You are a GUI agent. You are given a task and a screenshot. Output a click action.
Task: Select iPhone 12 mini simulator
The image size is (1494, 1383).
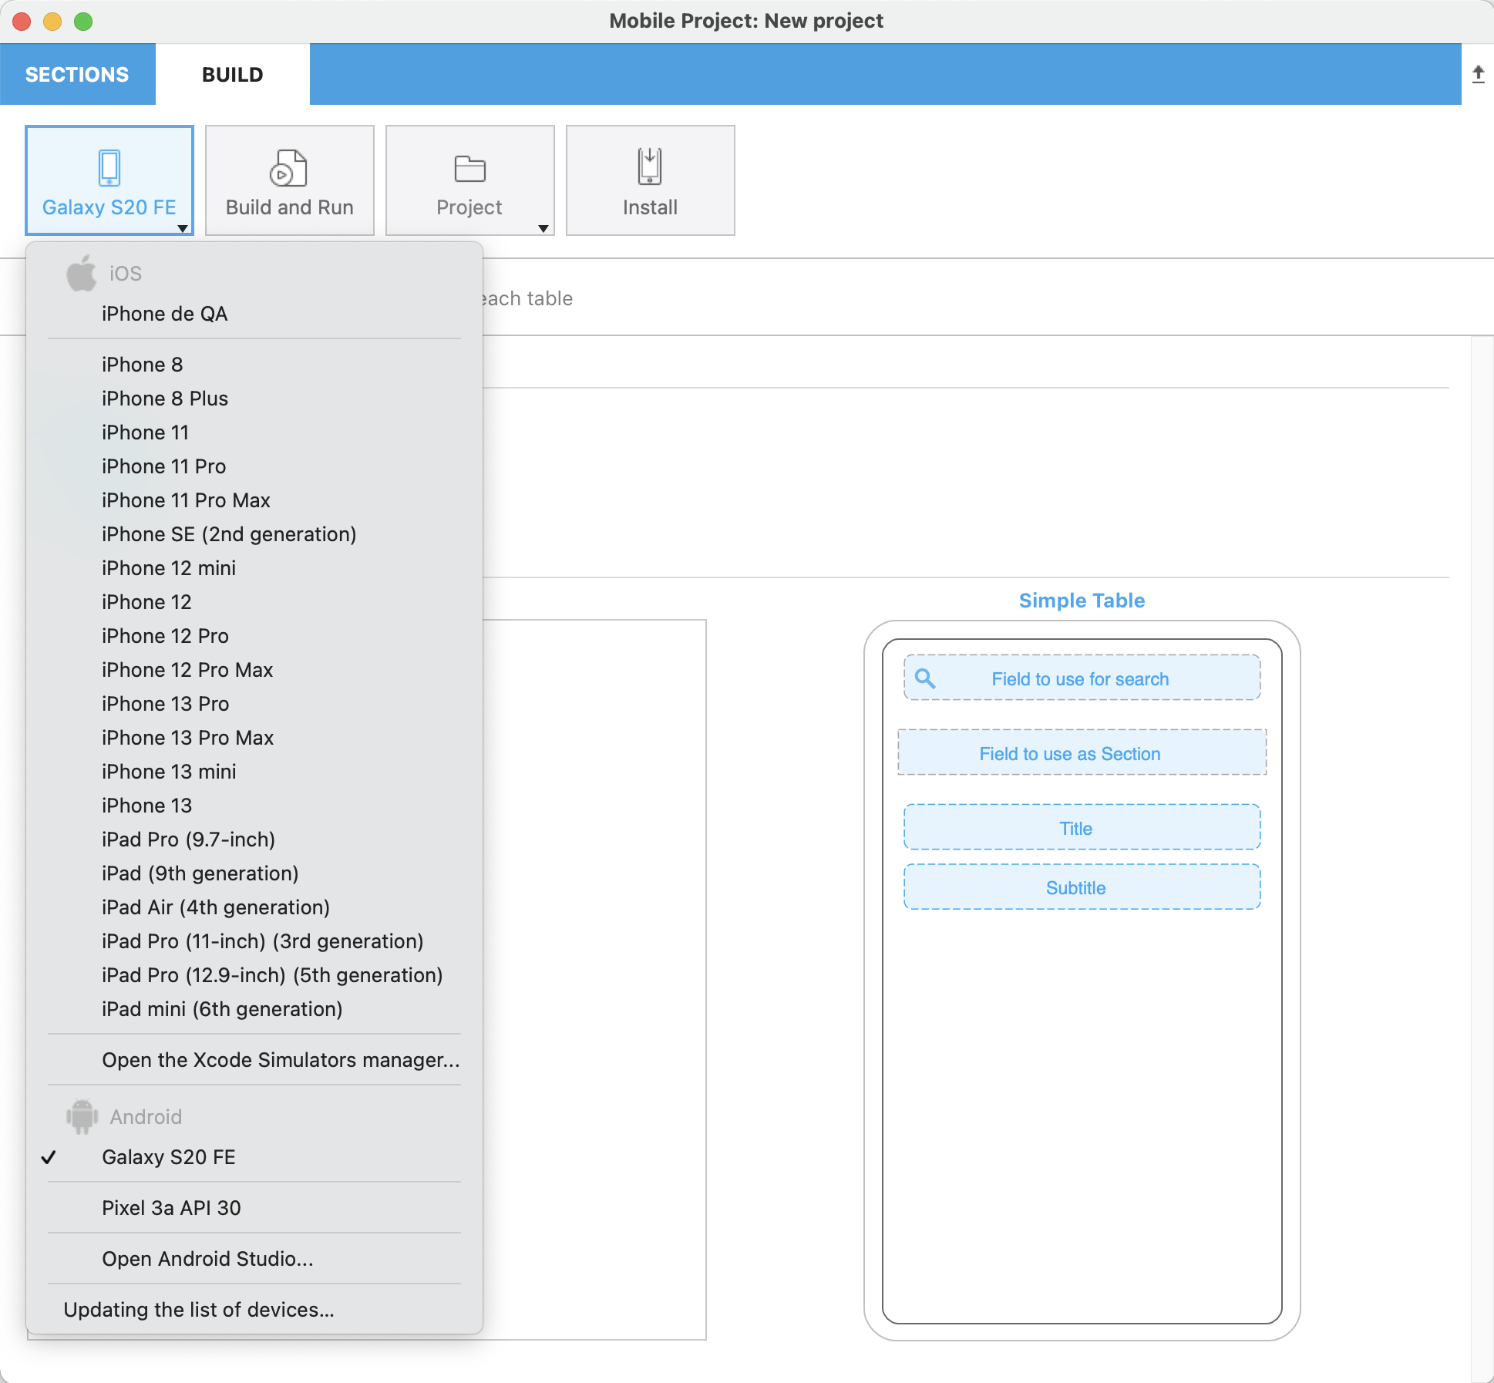[x=254, y=568]
